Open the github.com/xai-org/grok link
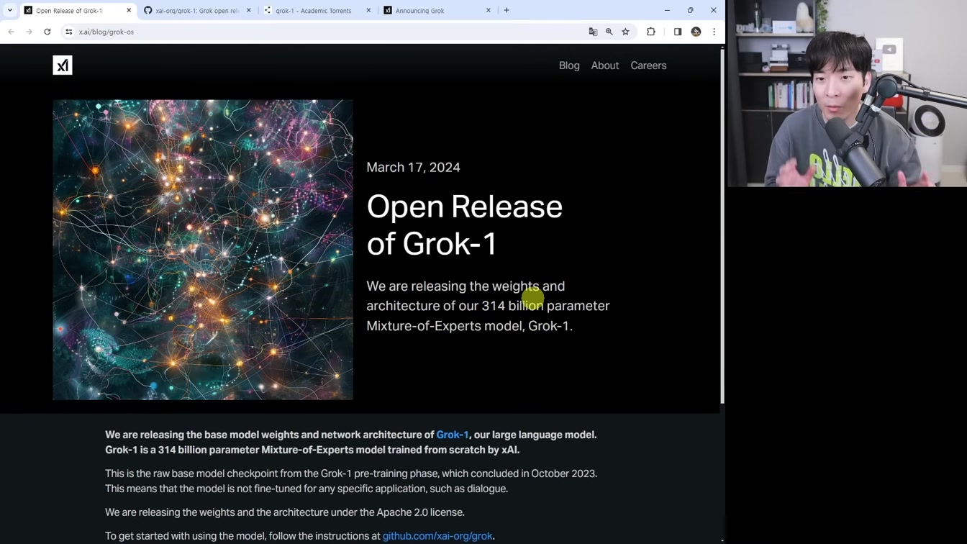Screen dimensions: 967x544 (437, 536)
